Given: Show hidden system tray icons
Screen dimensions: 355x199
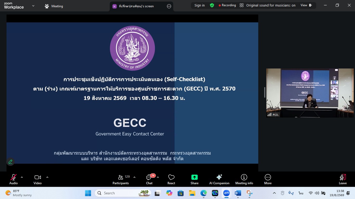Looking at the screenshot, I should 274,193.
